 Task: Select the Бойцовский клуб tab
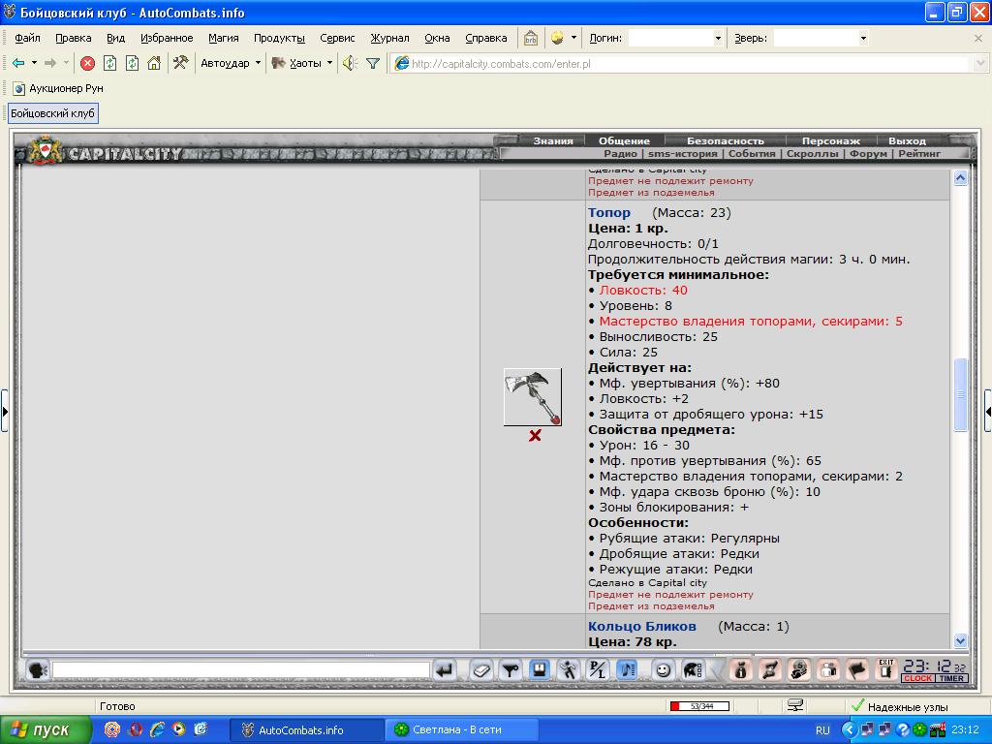(52, 114)
